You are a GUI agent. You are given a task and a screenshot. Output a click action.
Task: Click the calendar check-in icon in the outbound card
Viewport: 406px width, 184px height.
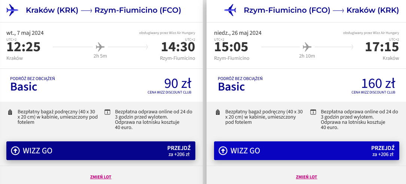tap(107, 112)
